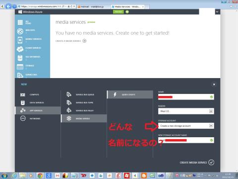Click the New Storage Account Name field
Image resolution: width=238 pixels, height=179 pixels.
click(186, 140)
